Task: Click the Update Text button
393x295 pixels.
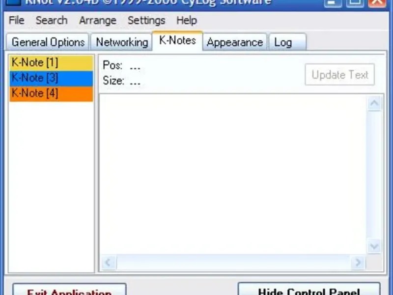Action: pos(339,75)
